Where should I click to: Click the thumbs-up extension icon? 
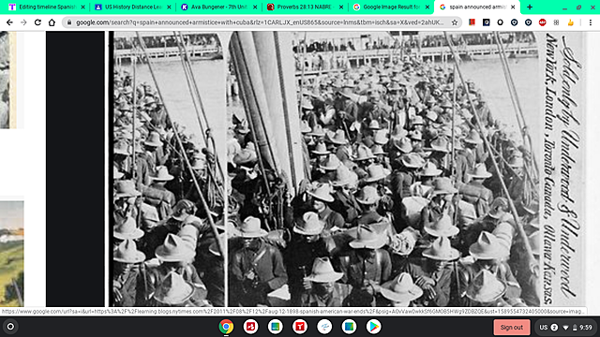click(570, 22)
